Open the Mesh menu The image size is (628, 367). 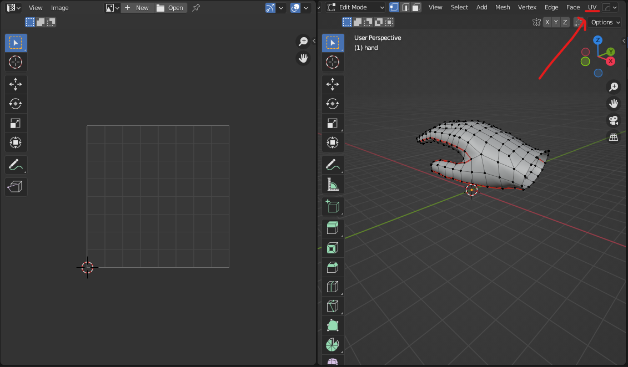pos(503,7)
